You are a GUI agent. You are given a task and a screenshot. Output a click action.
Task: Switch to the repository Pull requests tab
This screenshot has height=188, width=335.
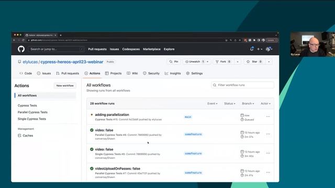click(68, 73)
